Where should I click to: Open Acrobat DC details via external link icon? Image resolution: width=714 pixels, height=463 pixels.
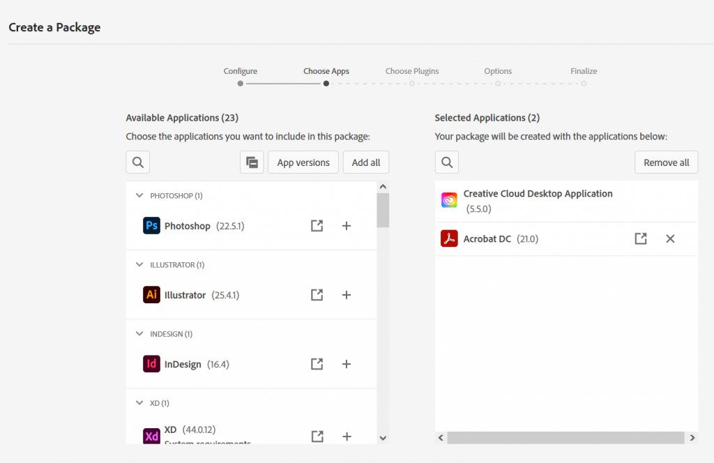point(641,238)
